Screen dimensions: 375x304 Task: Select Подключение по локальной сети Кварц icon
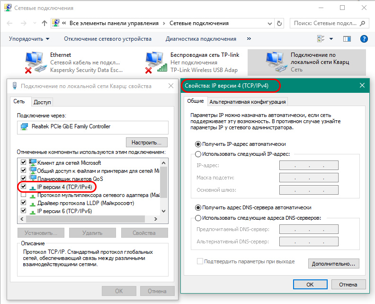tap(276, 62)
